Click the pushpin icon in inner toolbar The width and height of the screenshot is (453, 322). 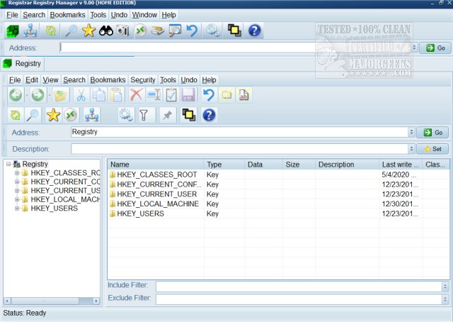pos(167,115)
